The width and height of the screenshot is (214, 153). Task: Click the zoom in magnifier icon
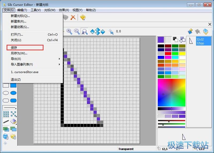(x=69, y=32)
